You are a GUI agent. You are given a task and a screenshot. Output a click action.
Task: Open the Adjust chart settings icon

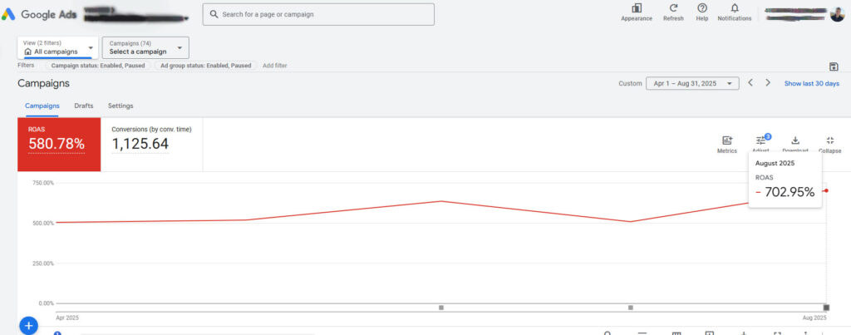click(x=760, y=140)
